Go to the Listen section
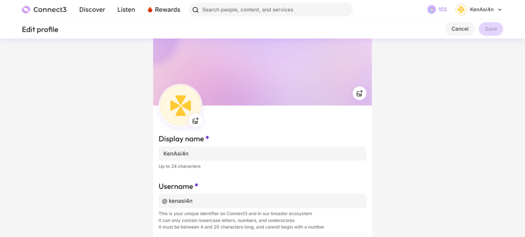 click(126, 10)
